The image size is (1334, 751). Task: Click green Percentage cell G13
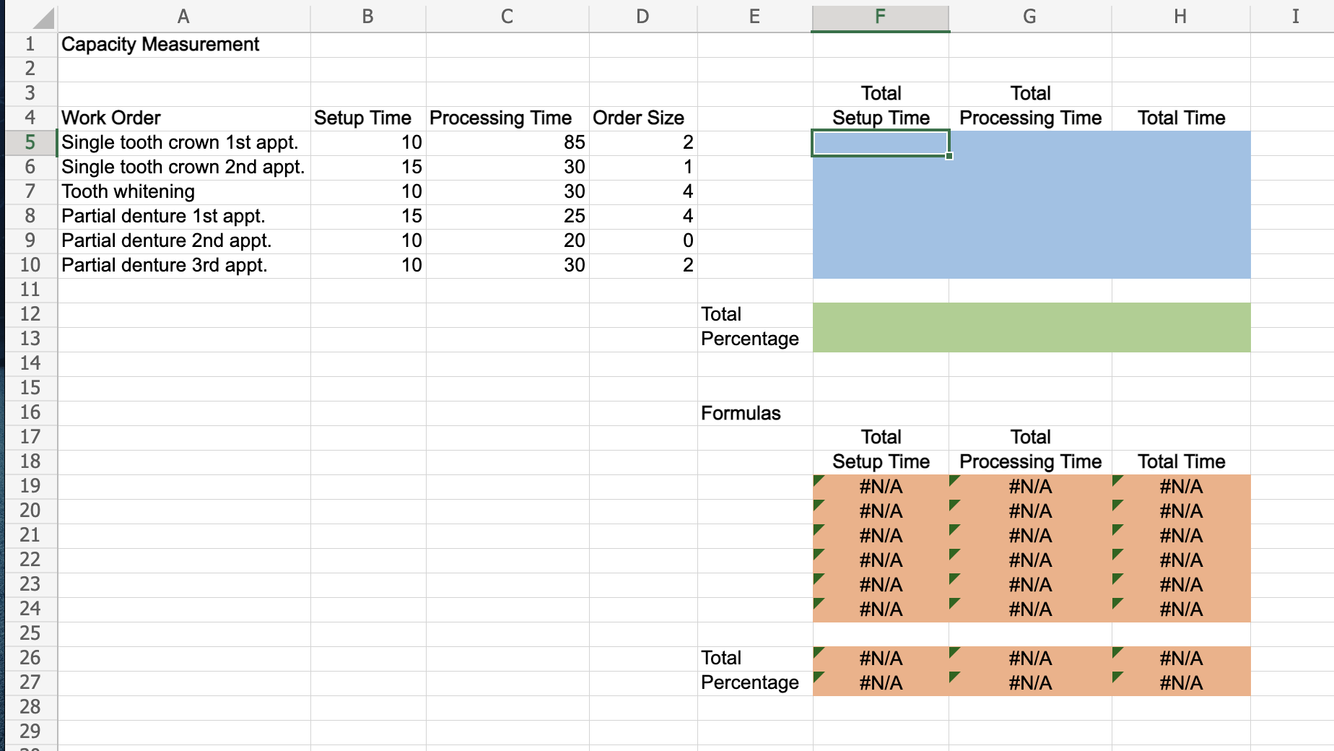tap(1029, 339)
